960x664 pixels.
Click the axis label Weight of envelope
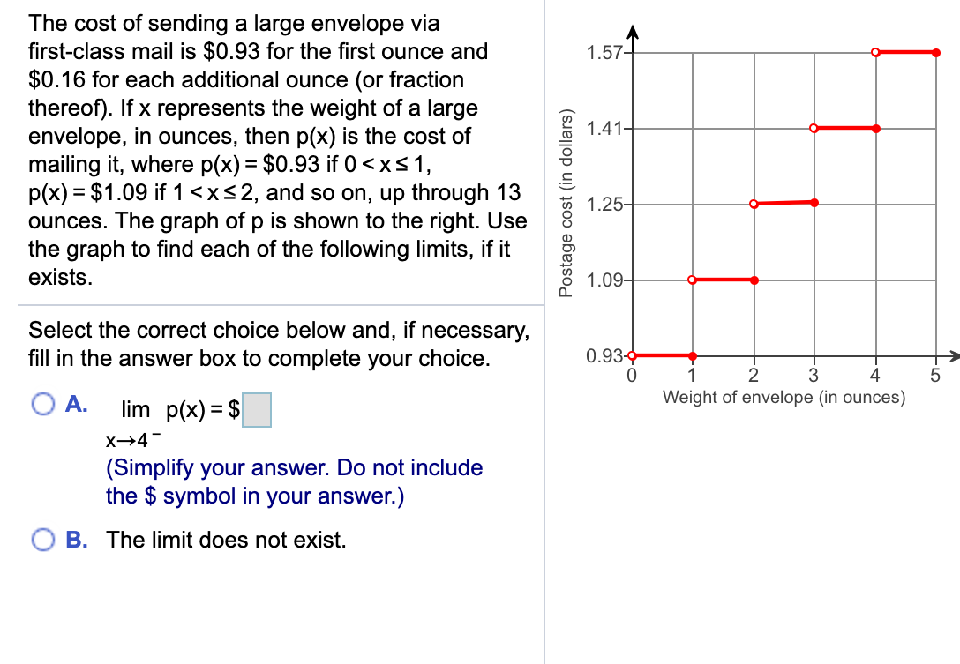784,398
